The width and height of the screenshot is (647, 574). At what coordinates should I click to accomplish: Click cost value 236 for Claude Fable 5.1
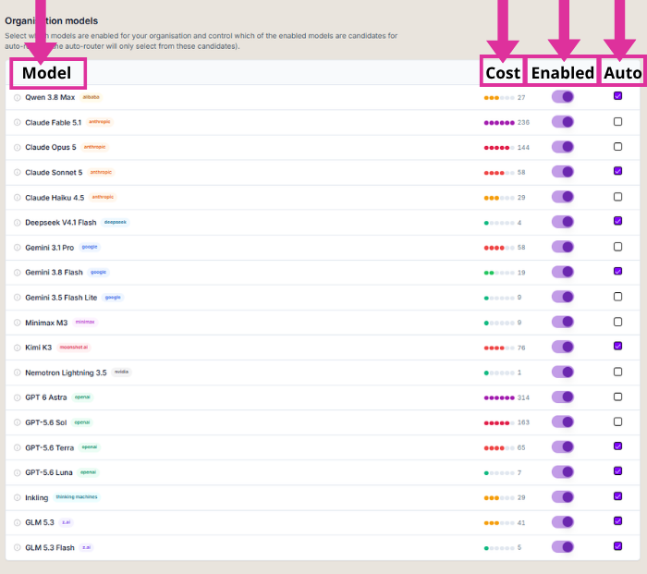click(523, 123)
